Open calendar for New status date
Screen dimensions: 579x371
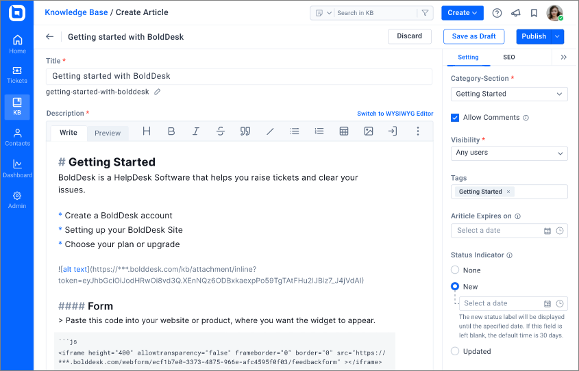click(x=547, y=304)
